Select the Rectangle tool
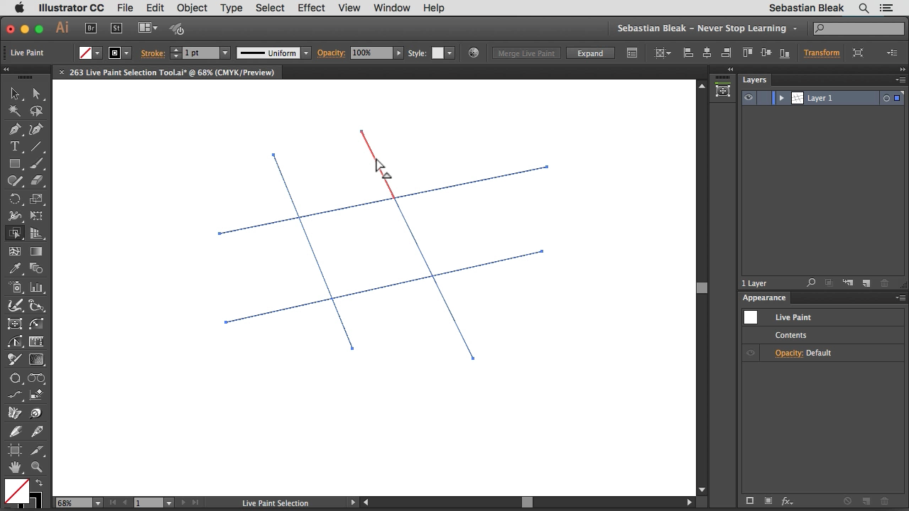The height and width of the screenshot is (511, 909). (x=15, y=164)
